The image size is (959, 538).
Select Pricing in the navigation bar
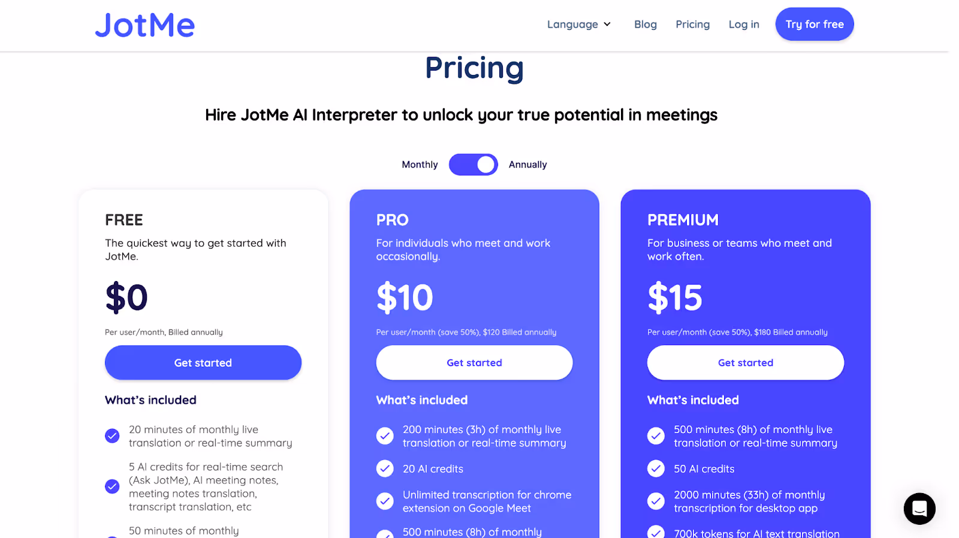click(692, 24)
